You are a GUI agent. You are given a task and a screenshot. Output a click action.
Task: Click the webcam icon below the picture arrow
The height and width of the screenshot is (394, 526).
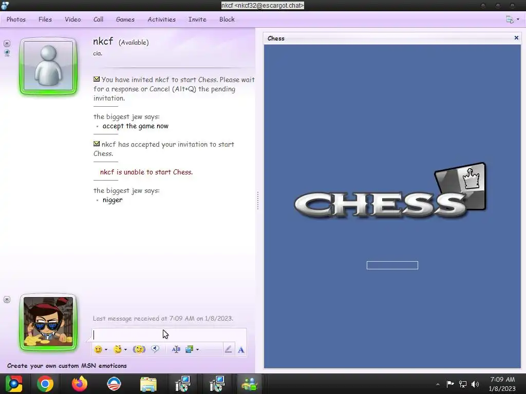(x=7, y=53)
